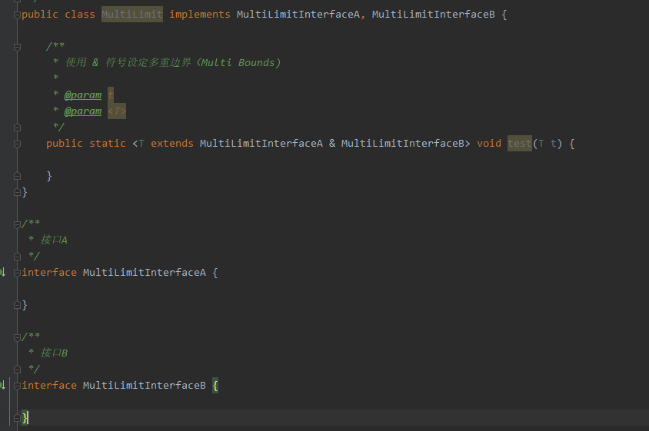Click highlighted t parameter in Javadoc
The height and width of the screenshot is (431, 649).
pyautogui.click(x=111, y=95)
